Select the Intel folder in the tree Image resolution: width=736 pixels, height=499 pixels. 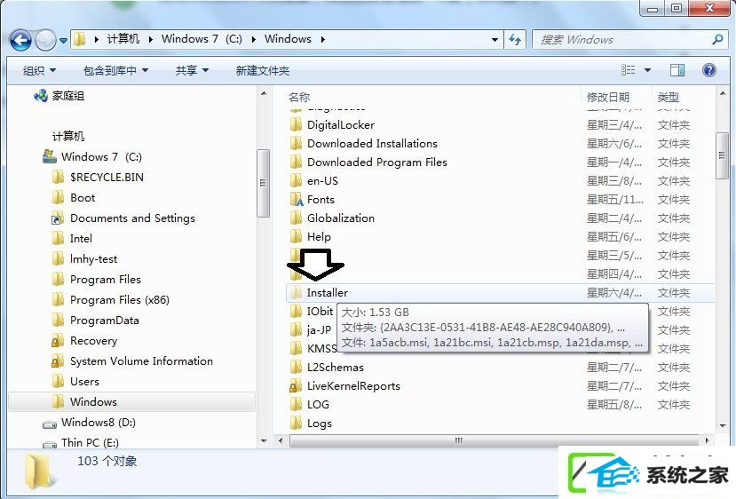pos(81,239)
